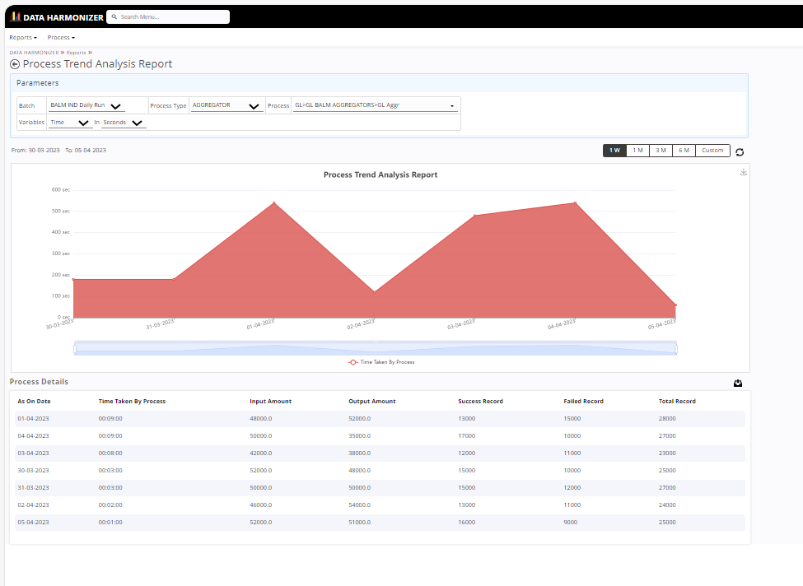Click the 16000 success record cell

pos(466,522)
